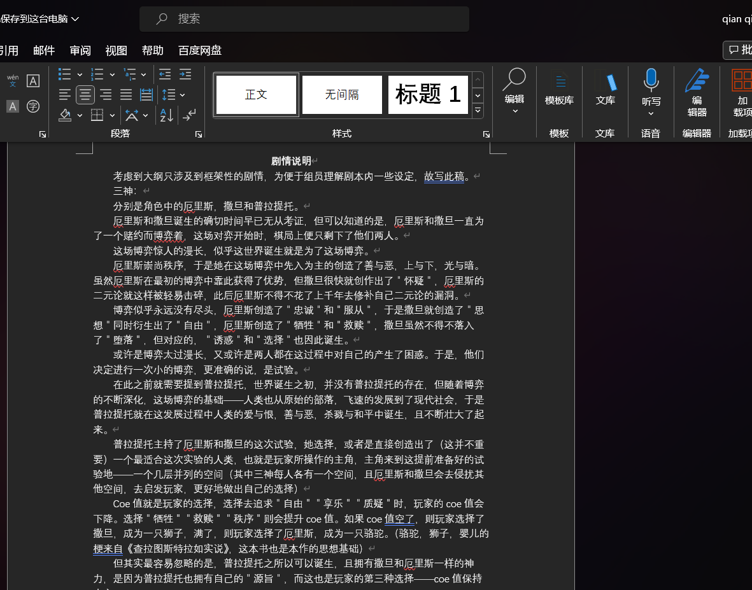
Task: Open the 编辑 search menu
Action: pos(514,91)
